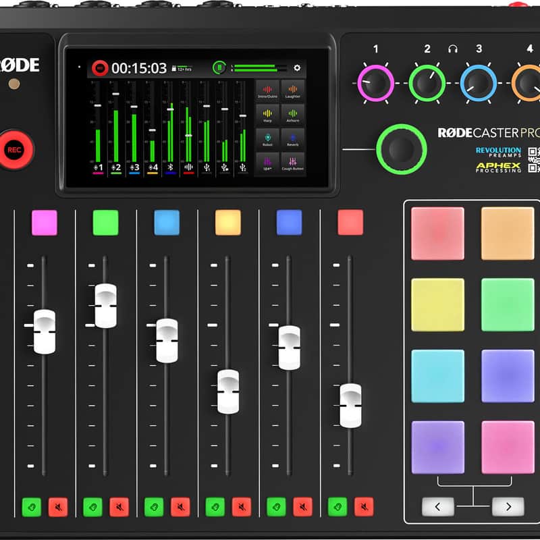This screenshot has width=540, height=540.
Task: Open settings via the gear icon on screen
Action: coord(297,68)
